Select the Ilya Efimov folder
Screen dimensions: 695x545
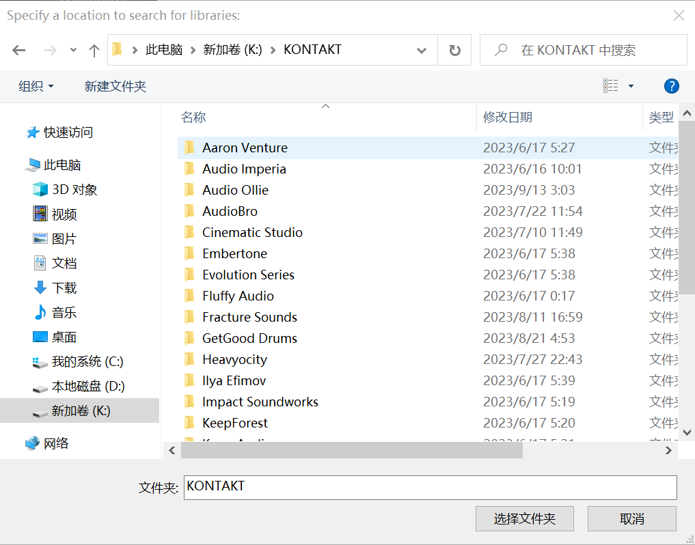tap(234, 380)
